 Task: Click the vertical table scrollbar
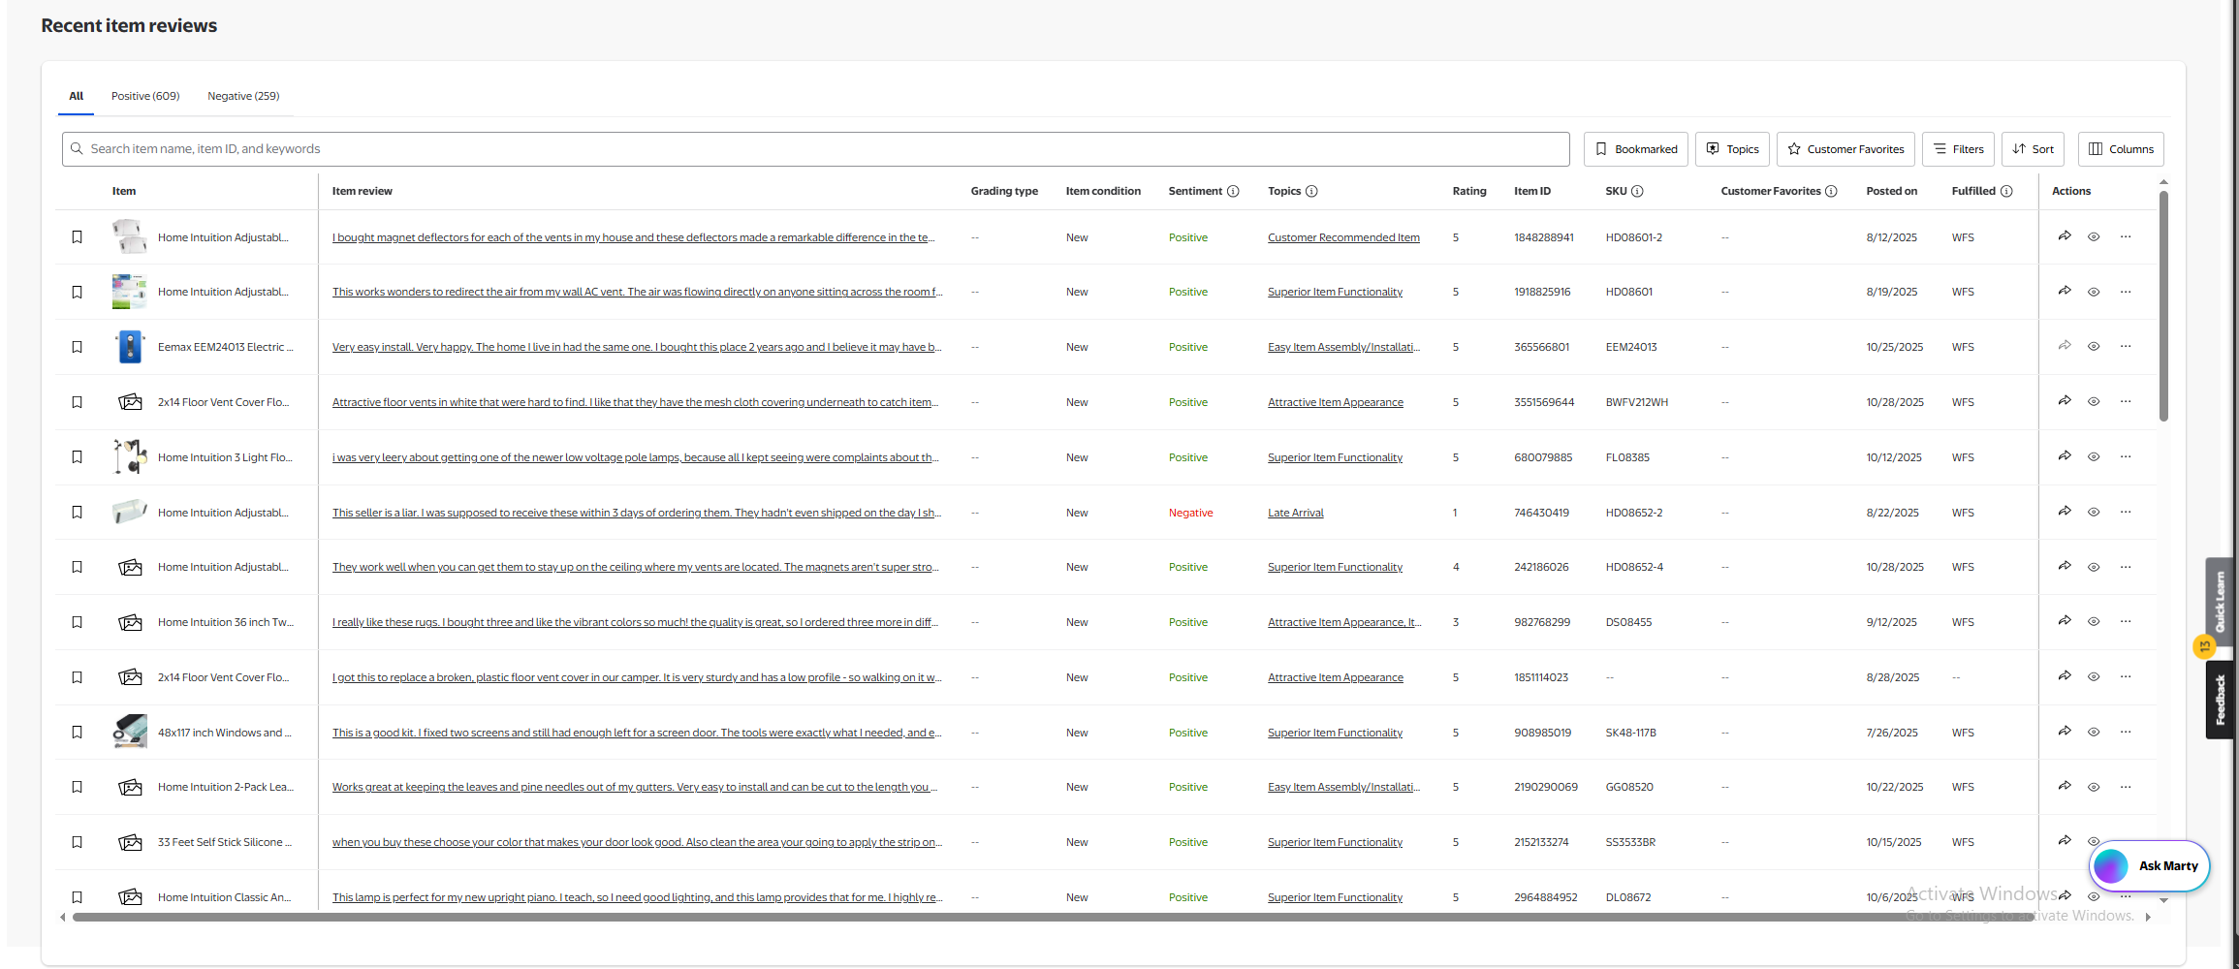point(2163,306)
